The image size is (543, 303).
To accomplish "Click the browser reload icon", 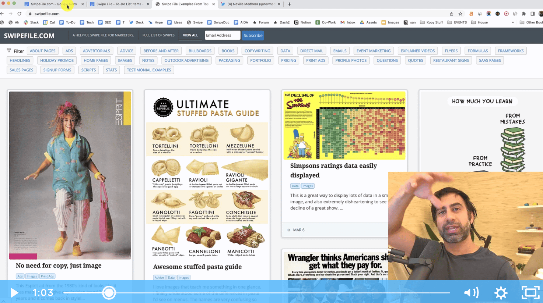I will [x=20, y=14].
